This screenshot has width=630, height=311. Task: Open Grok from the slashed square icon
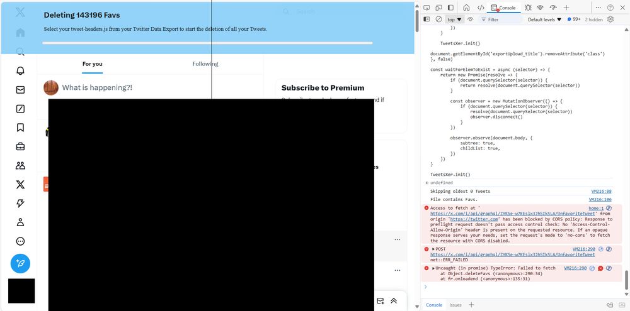coord(20,109)
